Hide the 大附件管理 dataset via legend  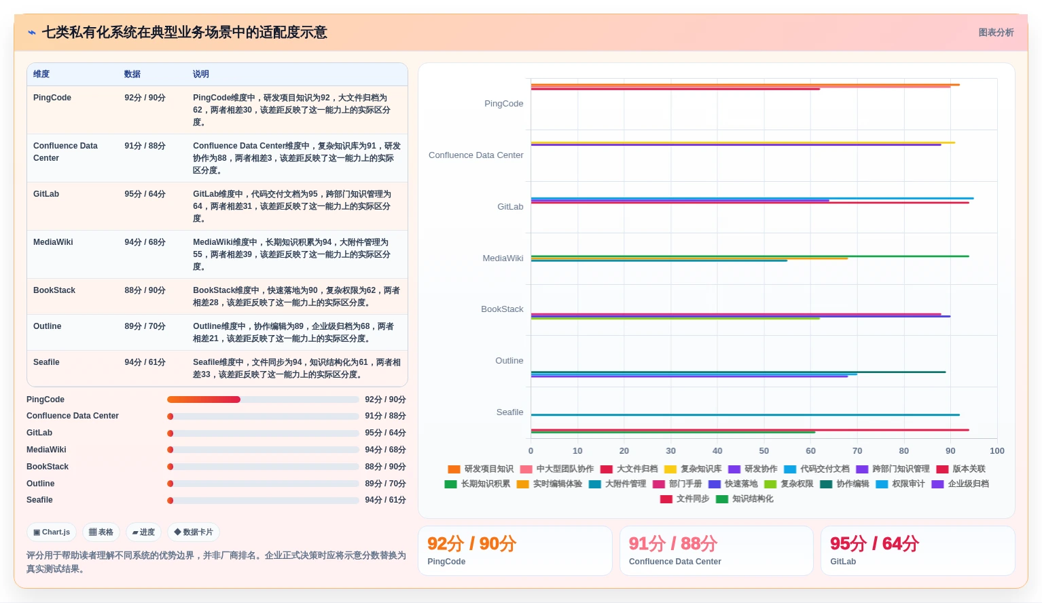click(x=617, y=484)
